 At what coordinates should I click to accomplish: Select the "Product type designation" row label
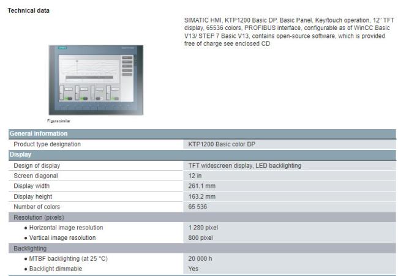[x=47, y=144]
